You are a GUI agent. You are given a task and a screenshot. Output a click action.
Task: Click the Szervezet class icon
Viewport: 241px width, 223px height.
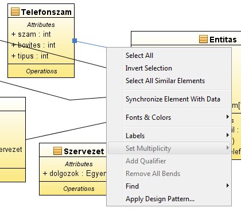point(57,151)
